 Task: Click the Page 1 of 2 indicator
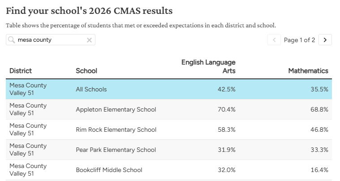pyautogui.click(x=299, y=40)
